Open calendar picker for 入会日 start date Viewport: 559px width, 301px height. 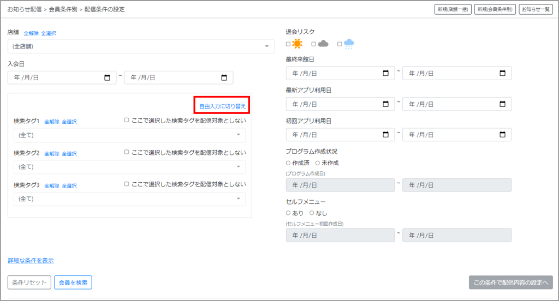[107, 77]
